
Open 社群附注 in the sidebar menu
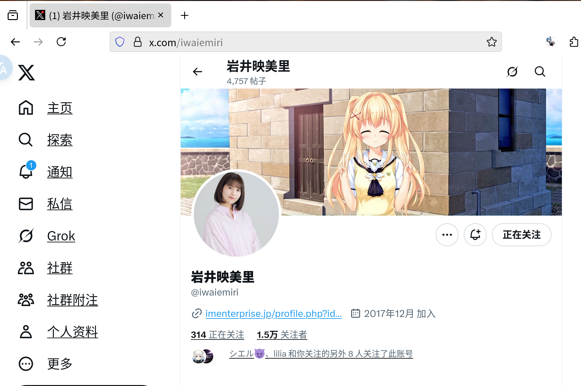pyautogui.click(x=73, y=300)
